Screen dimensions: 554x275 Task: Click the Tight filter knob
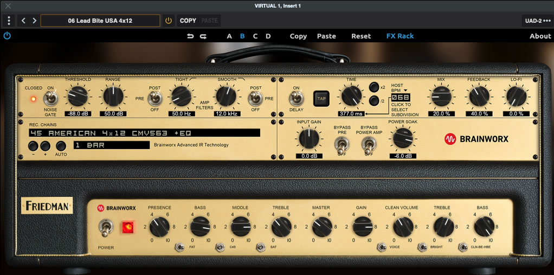[182, 96]
